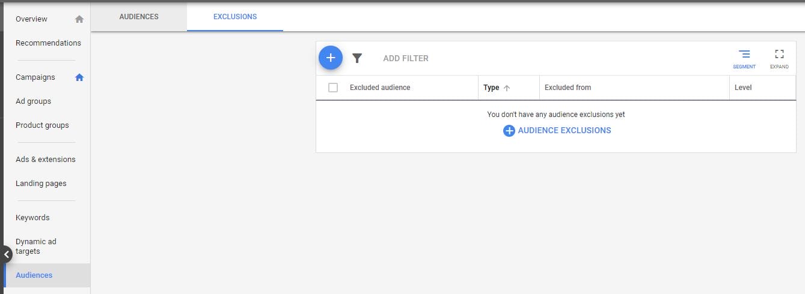Open the filter funnel icon
805x294 pixels.
point(357,58)
